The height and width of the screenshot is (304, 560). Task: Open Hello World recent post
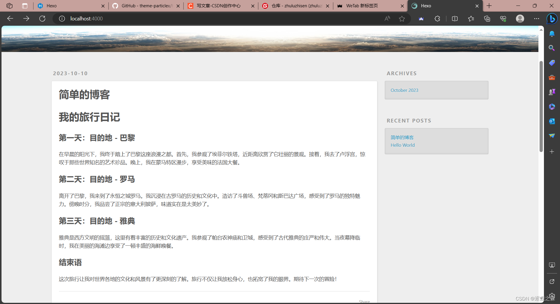click(x=402, y=145)
